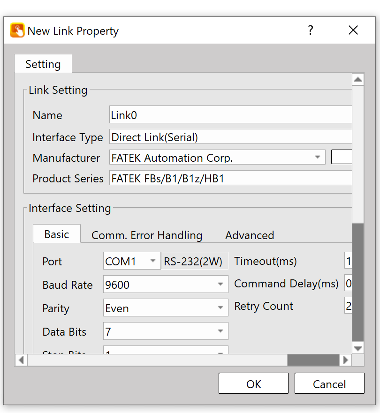The height and width of the screenshot is (413, 380).
Task: Click the horizontal scrollbar thumb
Action: (313, 360)
